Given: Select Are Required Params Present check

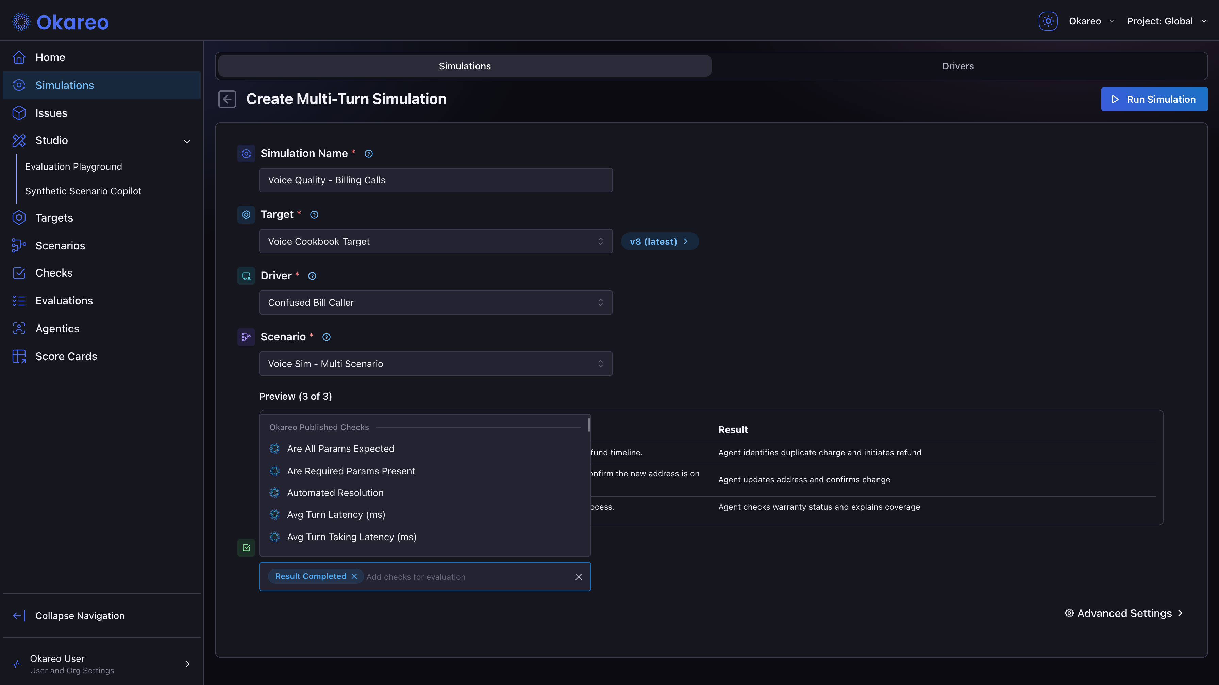Looking at the screenshot, I should tap(425, 471).
